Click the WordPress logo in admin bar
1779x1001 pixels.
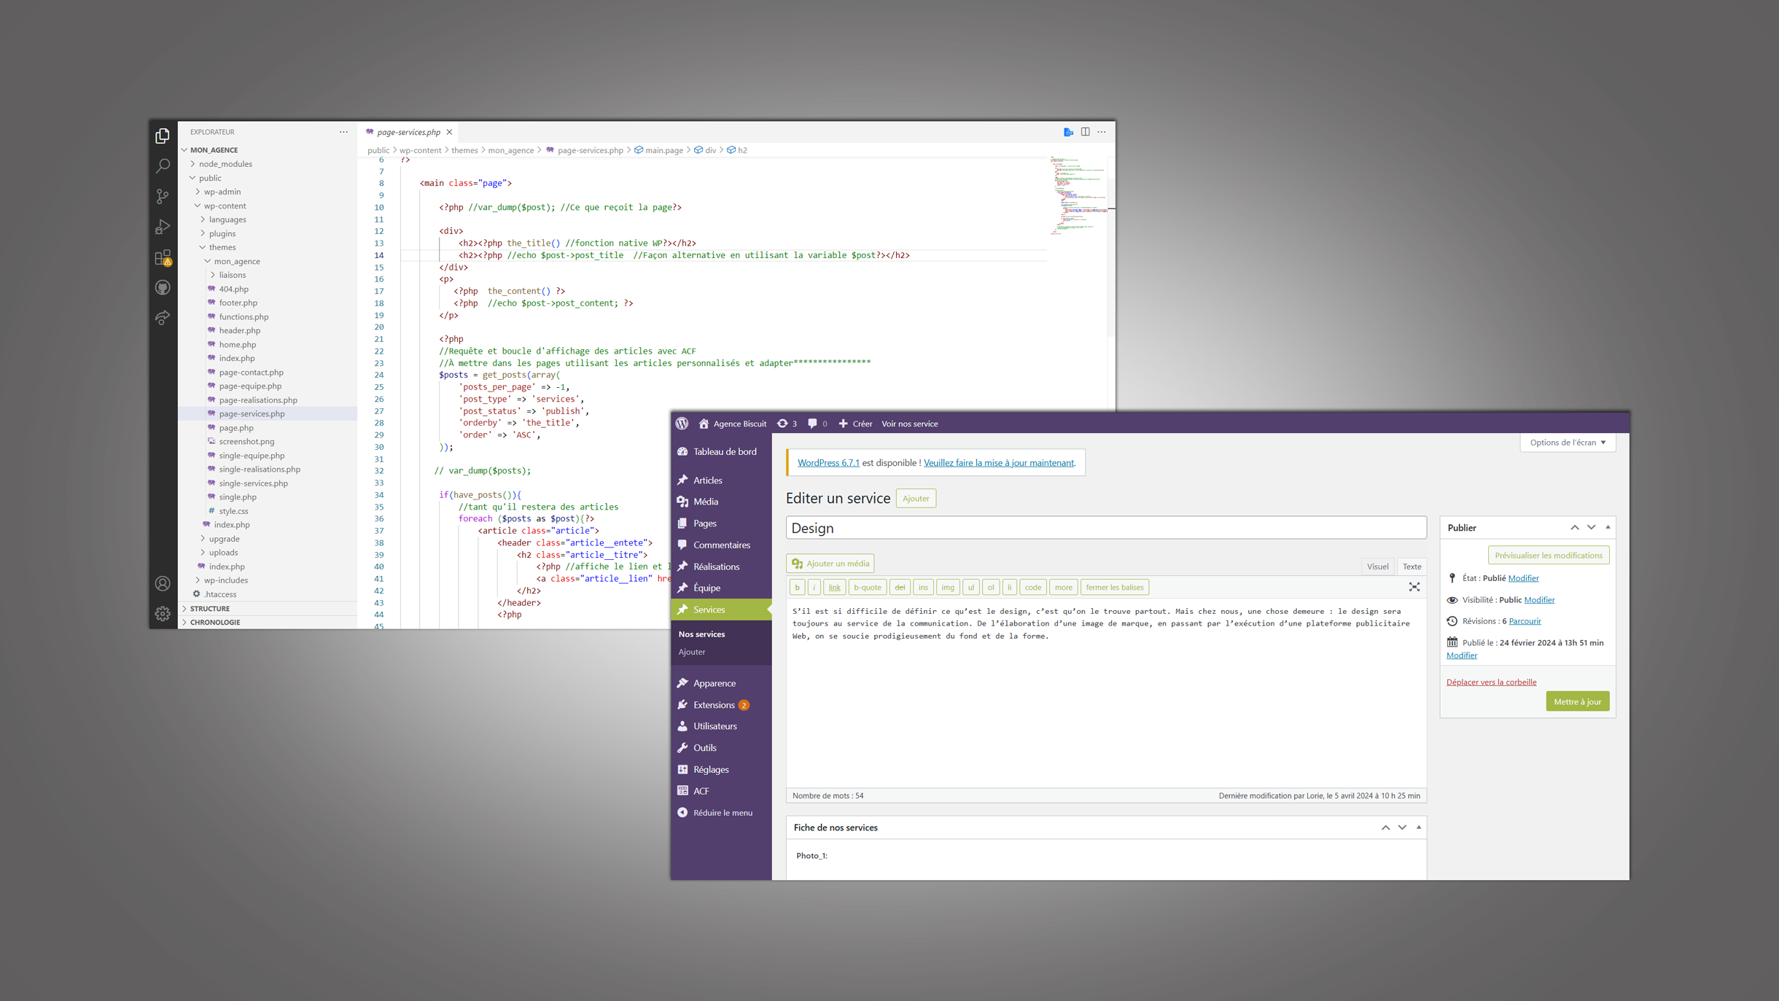(x=682, y=424)
